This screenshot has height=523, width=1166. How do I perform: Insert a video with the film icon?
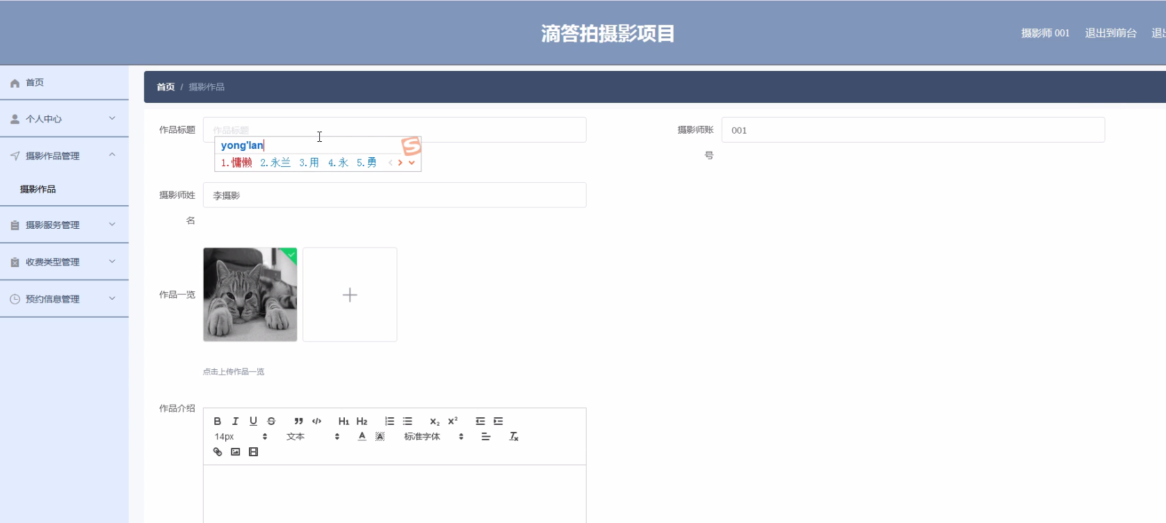253,452
